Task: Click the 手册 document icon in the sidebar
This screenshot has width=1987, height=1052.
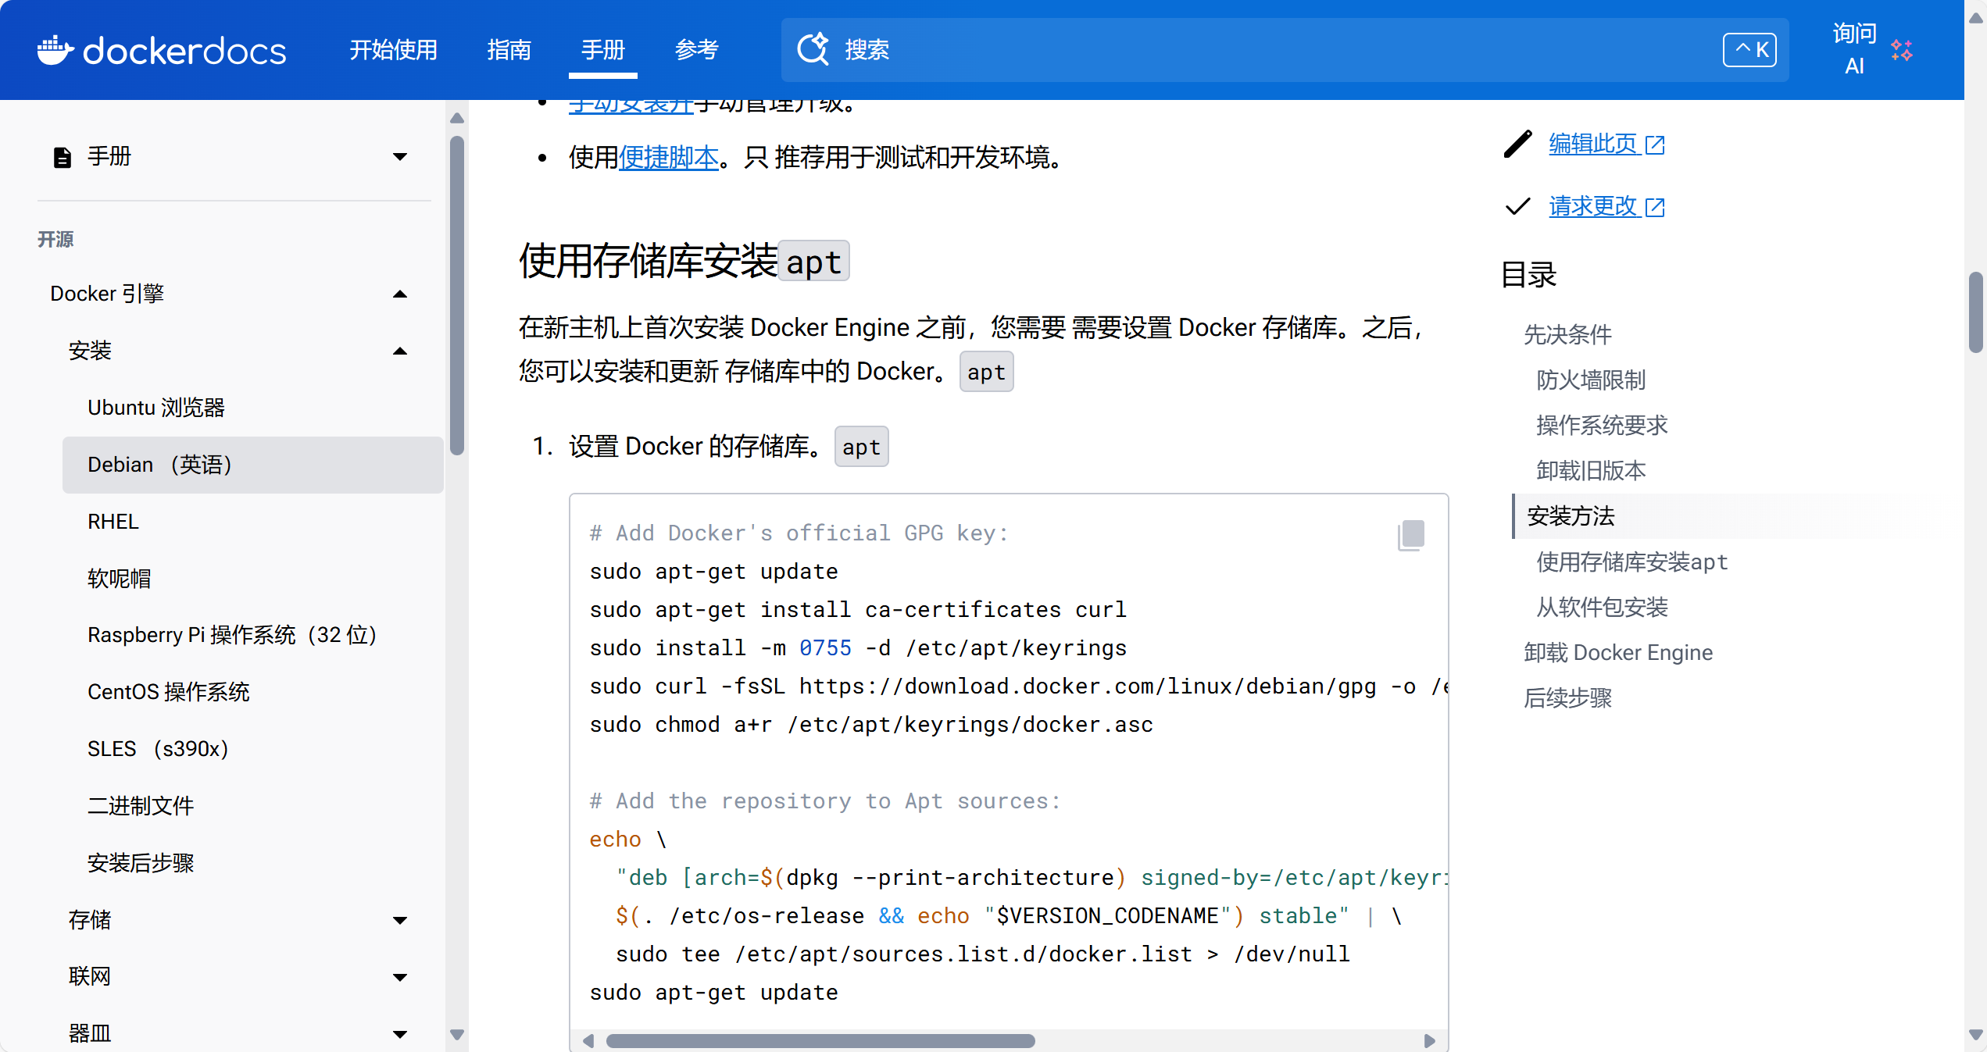Action: point(63,157)
